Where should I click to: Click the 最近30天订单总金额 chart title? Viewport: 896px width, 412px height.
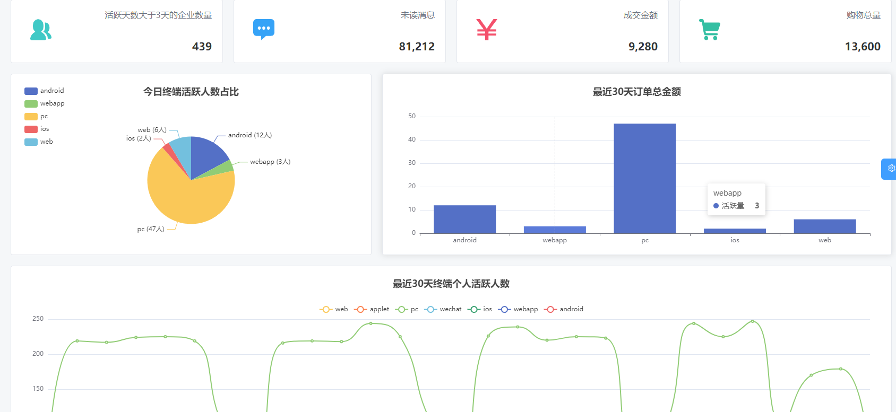637,92
